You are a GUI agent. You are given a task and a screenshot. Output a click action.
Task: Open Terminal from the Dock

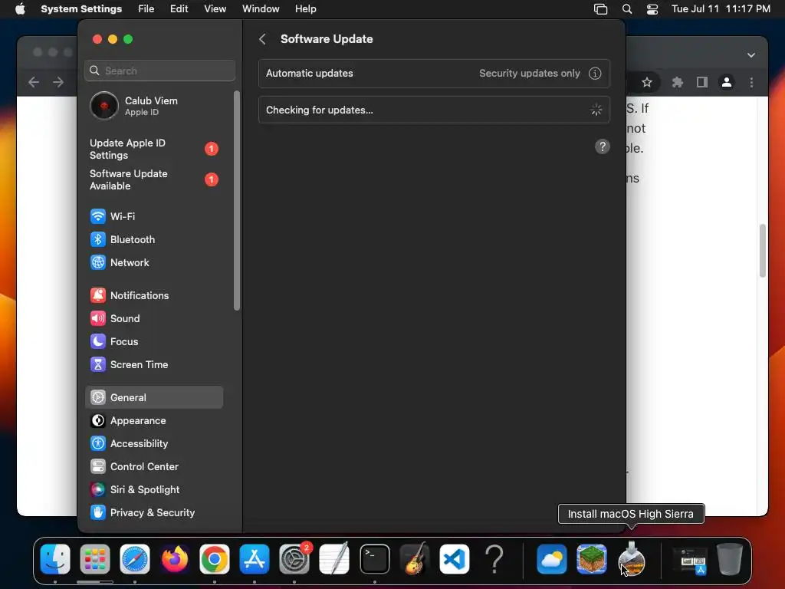tap(374, 559)
